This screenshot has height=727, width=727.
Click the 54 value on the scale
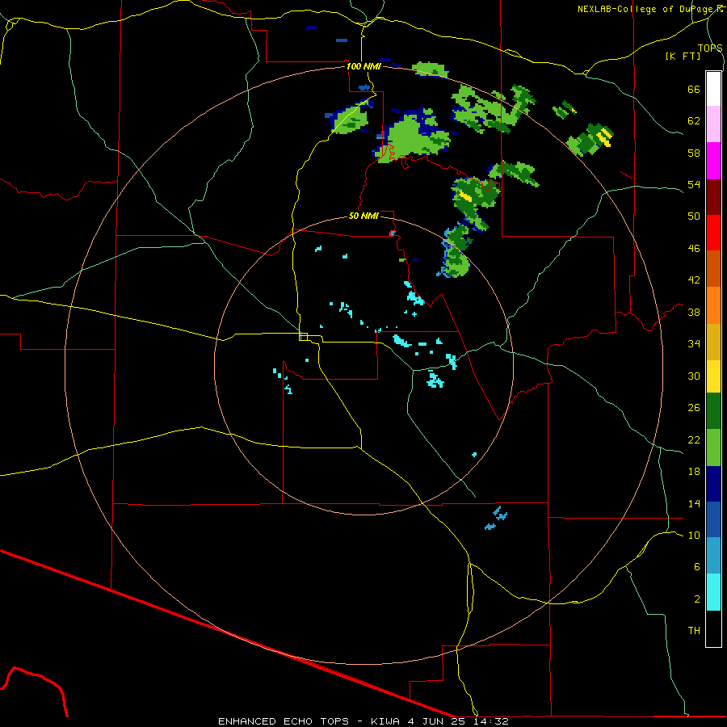click(694, 184)
